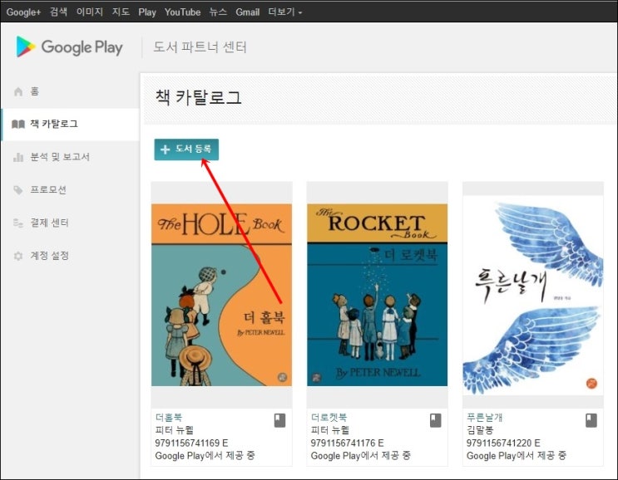Click ISBN 9791156741169 E text
The width and height of the screenshot is (618, 480).
click(191, 443)
